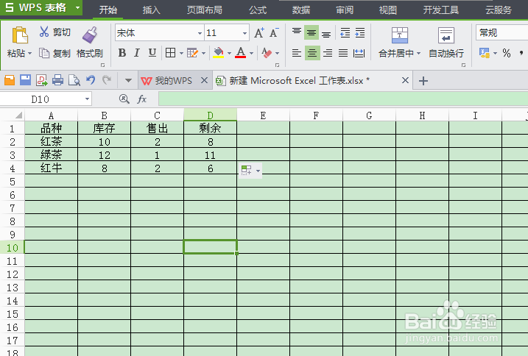Click the Wrap Text icon
Image resolution: width=528 pixels, height=356 pixels.
pos(446,35)
